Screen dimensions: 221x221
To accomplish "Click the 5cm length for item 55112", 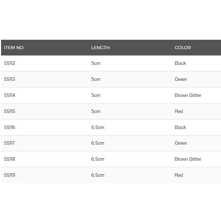I will (x=96, y=63).
